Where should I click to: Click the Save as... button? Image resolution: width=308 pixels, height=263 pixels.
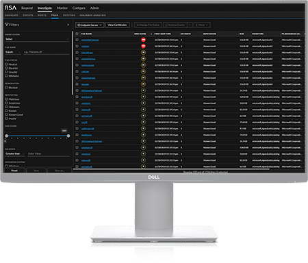(60, 171)
